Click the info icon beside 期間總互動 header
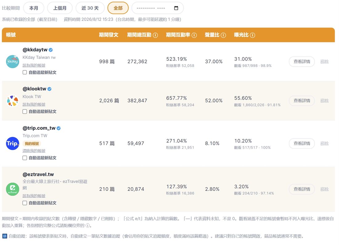 (155, 35)
